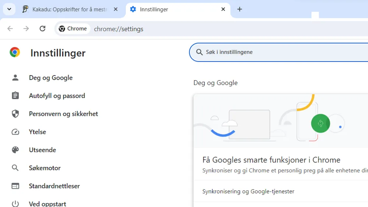The image size is (368, 207).
Task: Close the Innstillinger tab
Action: coord(223,10)
